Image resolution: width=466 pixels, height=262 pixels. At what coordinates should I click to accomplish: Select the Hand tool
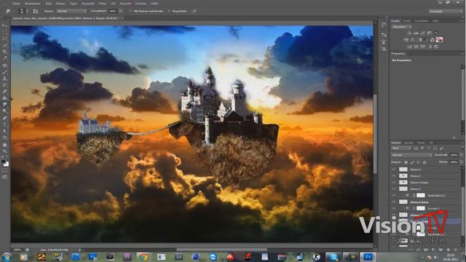pos(5,145)
